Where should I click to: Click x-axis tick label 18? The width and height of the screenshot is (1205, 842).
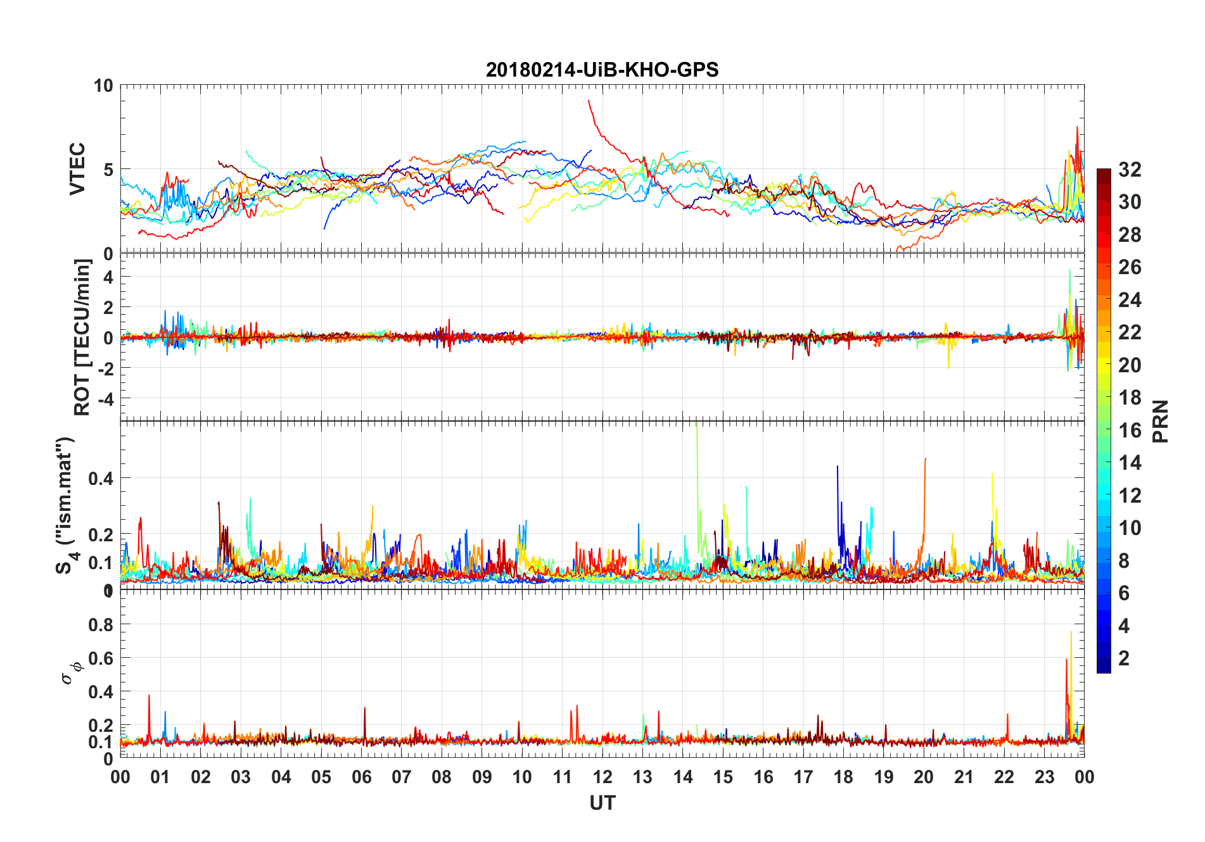[843, 777]
